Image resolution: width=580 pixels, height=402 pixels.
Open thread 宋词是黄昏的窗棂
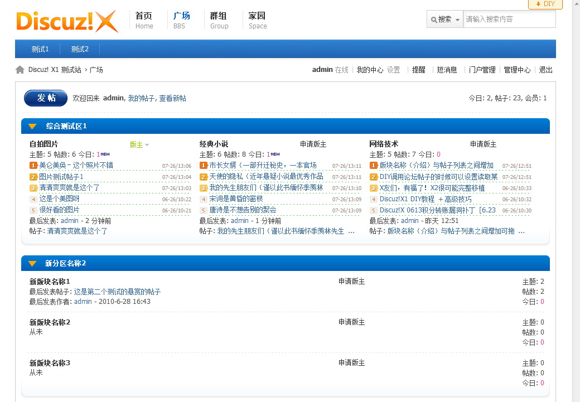(236, 198)
